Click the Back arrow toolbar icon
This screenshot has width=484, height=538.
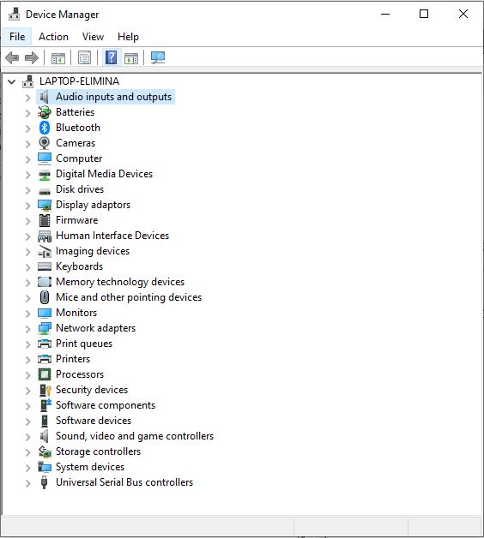[12, 57]
